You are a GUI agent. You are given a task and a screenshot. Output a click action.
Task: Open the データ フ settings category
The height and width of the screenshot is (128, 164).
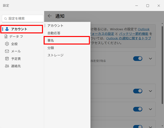click(x=22, y=36)
